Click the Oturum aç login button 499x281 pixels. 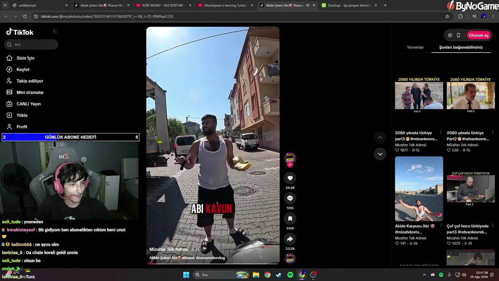pyautogui.click(x=479, y=35)
